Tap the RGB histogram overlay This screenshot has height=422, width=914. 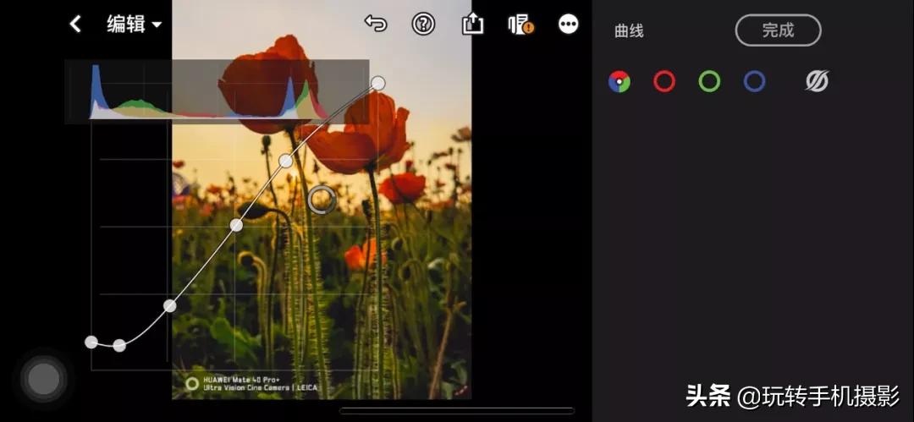tap(217, 91)
